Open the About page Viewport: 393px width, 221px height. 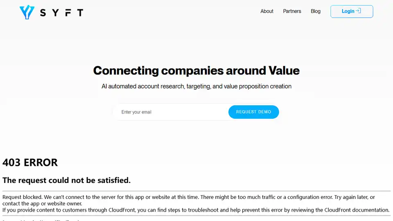click(267, 11)
